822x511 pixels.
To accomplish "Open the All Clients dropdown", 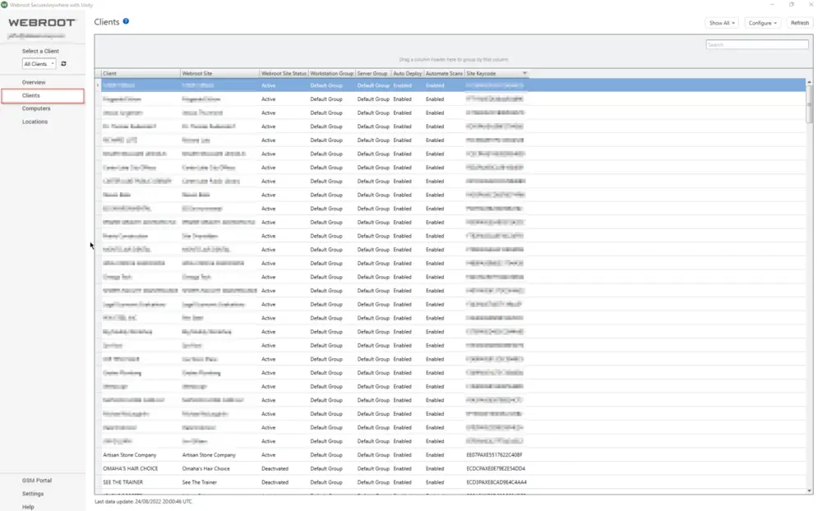I will (39, 64).
